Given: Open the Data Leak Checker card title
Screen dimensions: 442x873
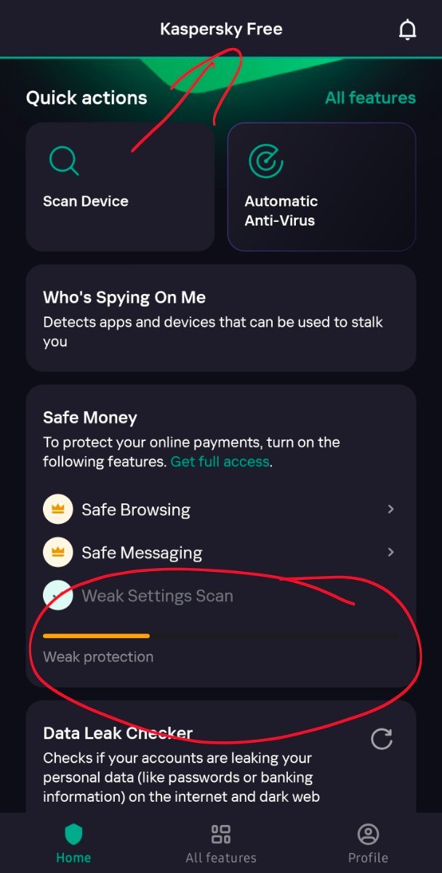Looking at the screenshot, I should tap(118, 733).
